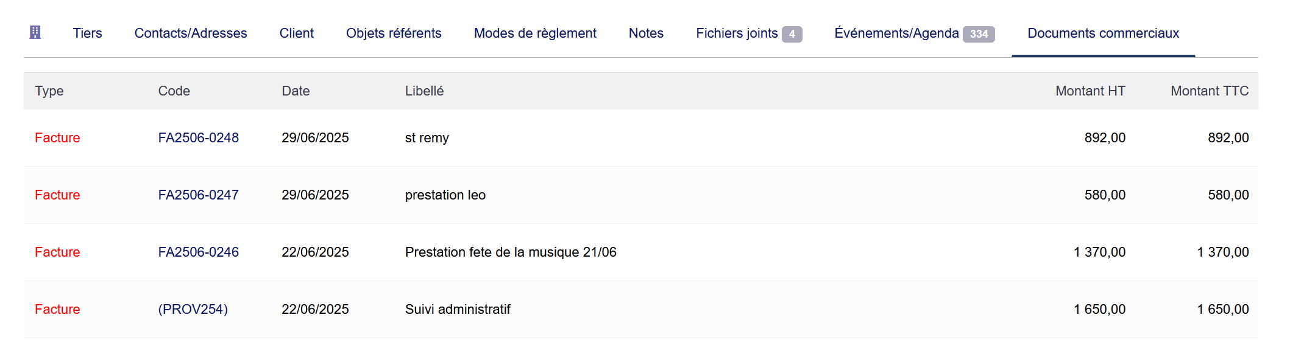The width and height of the screenshot is (1290, 340).
Task: Click the Montant HT column header
Action: [x=1090, y=91]
